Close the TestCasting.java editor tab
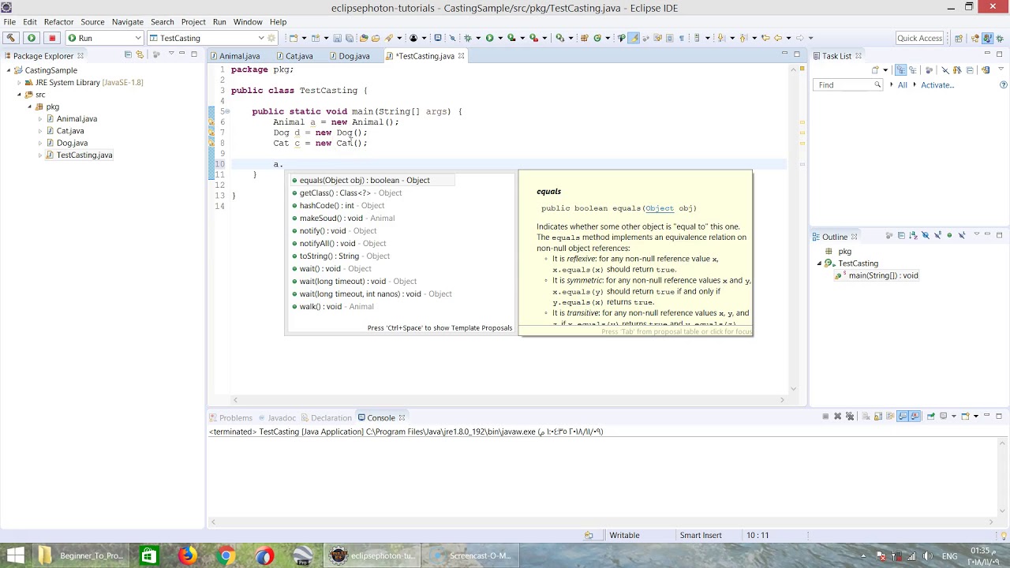The width and height of the screenshot is (1010, 568). pyautogui.click(x=462, y=56)
